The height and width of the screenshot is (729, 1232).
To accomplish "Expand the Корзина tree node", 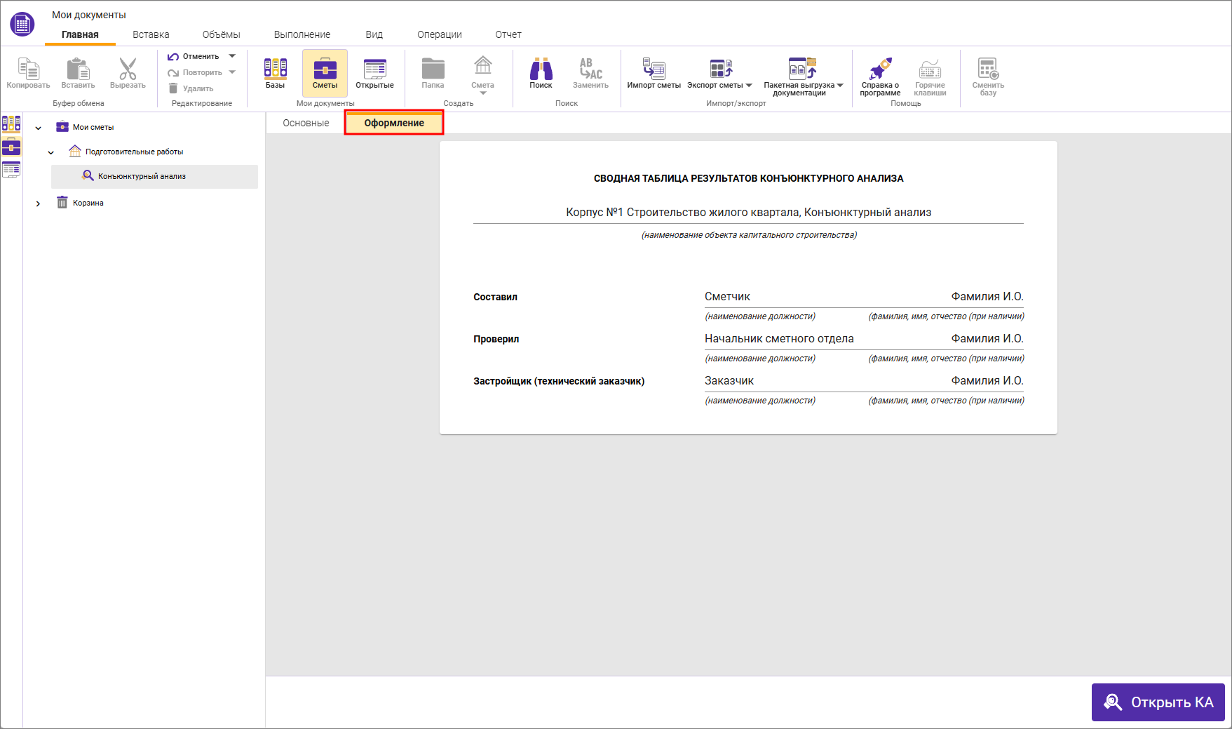I will pyautogui.click(x=39, y=203).
